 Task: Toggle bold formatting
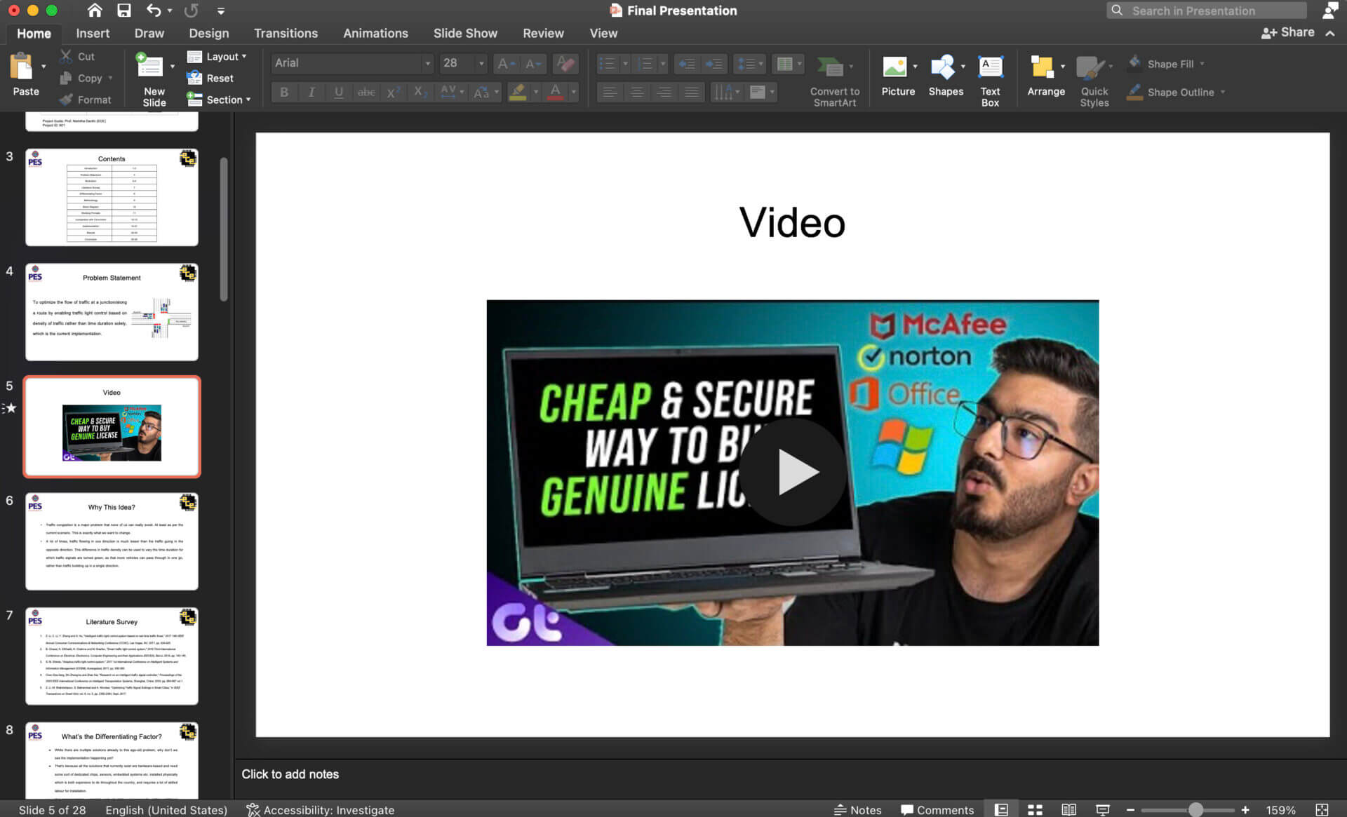click(284, 92)
